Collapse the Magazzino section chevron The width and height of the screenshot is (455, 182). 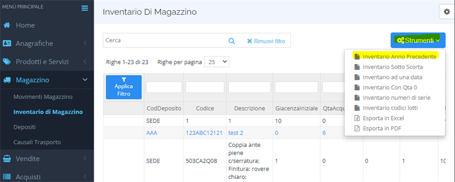coord(85,80)
